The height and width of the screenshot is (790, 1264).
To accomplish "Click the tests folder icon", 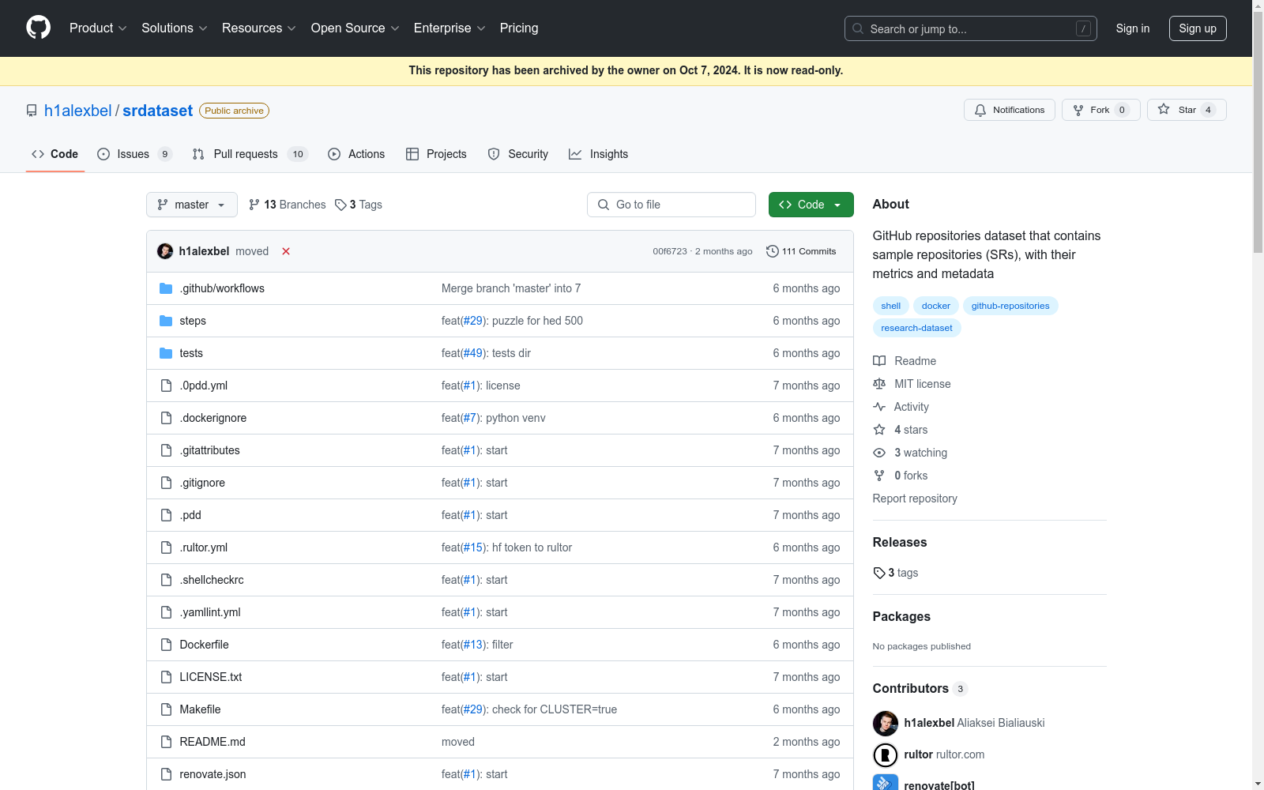I will click(x=166, y=353).
